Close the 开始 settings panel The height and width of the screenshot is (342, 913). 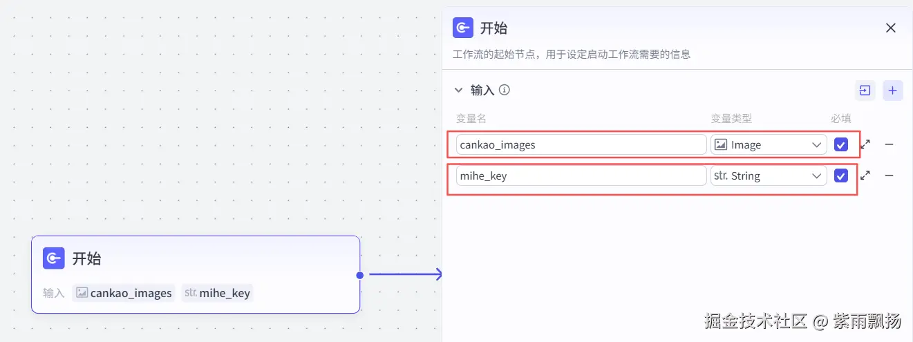click(891, 28)
